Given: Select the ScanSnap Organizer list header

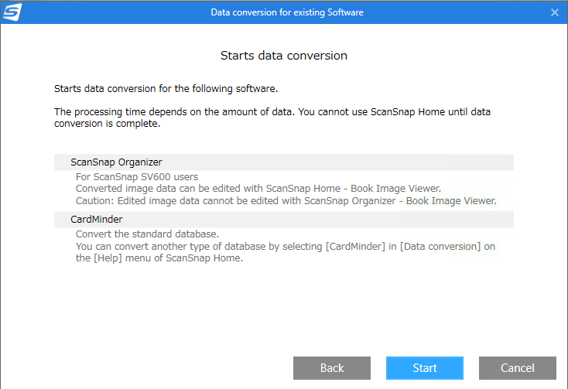Looking at the screenshot, I should pyautogui.click(x=116, y=162).
